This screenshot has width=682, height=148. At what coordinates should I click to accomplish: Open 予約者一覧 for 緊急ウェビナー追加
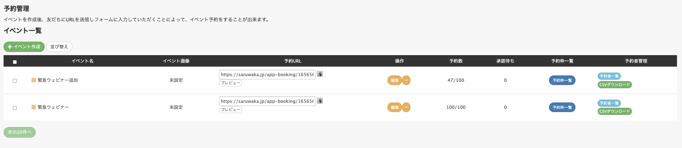pyautogui.click(x=609, y=76)
